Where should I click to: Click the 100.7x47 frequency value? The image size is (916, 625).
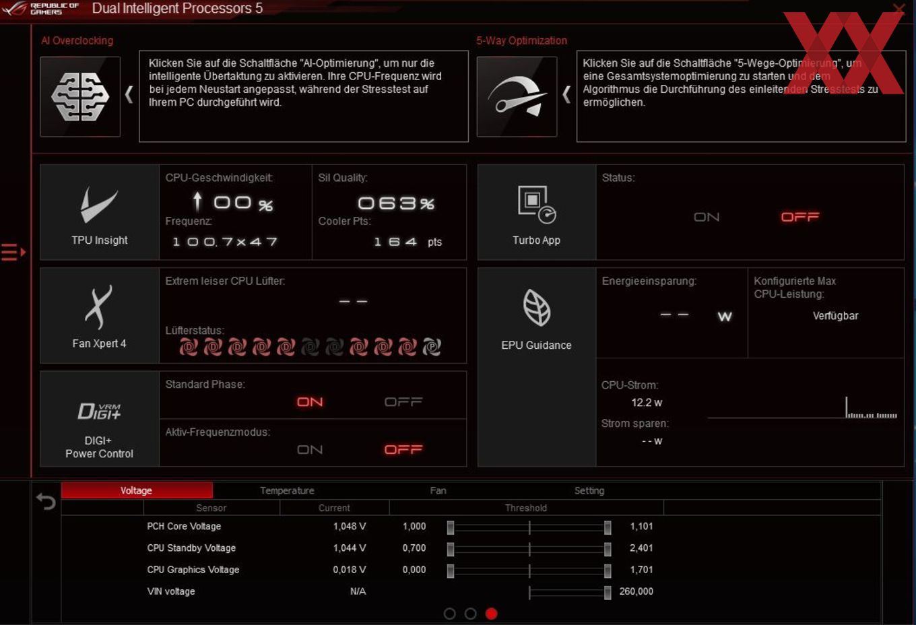(225, 242)
